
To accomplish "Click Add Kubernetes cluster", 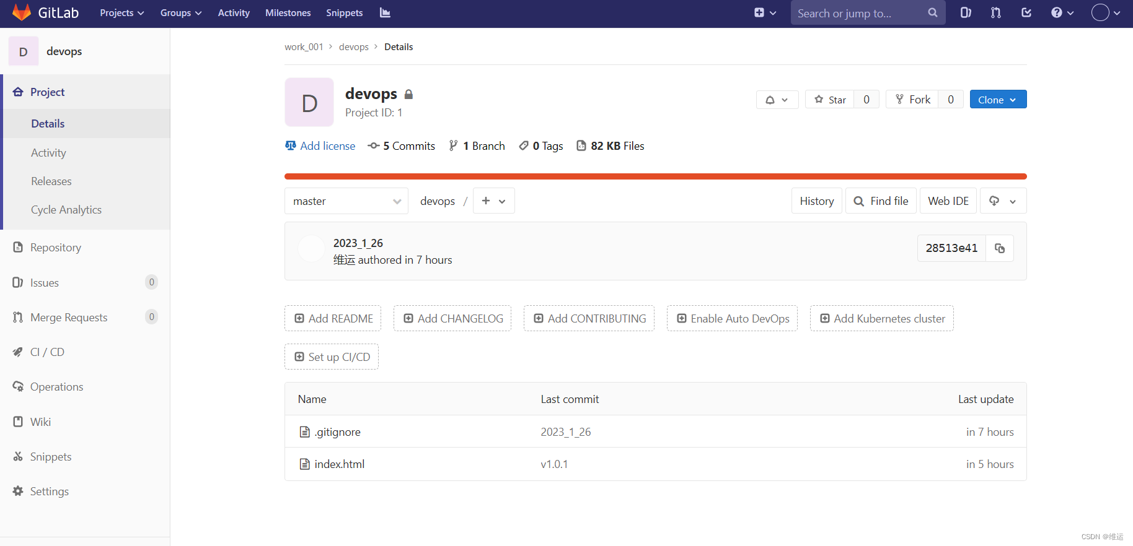I will [x=881, y=318].
